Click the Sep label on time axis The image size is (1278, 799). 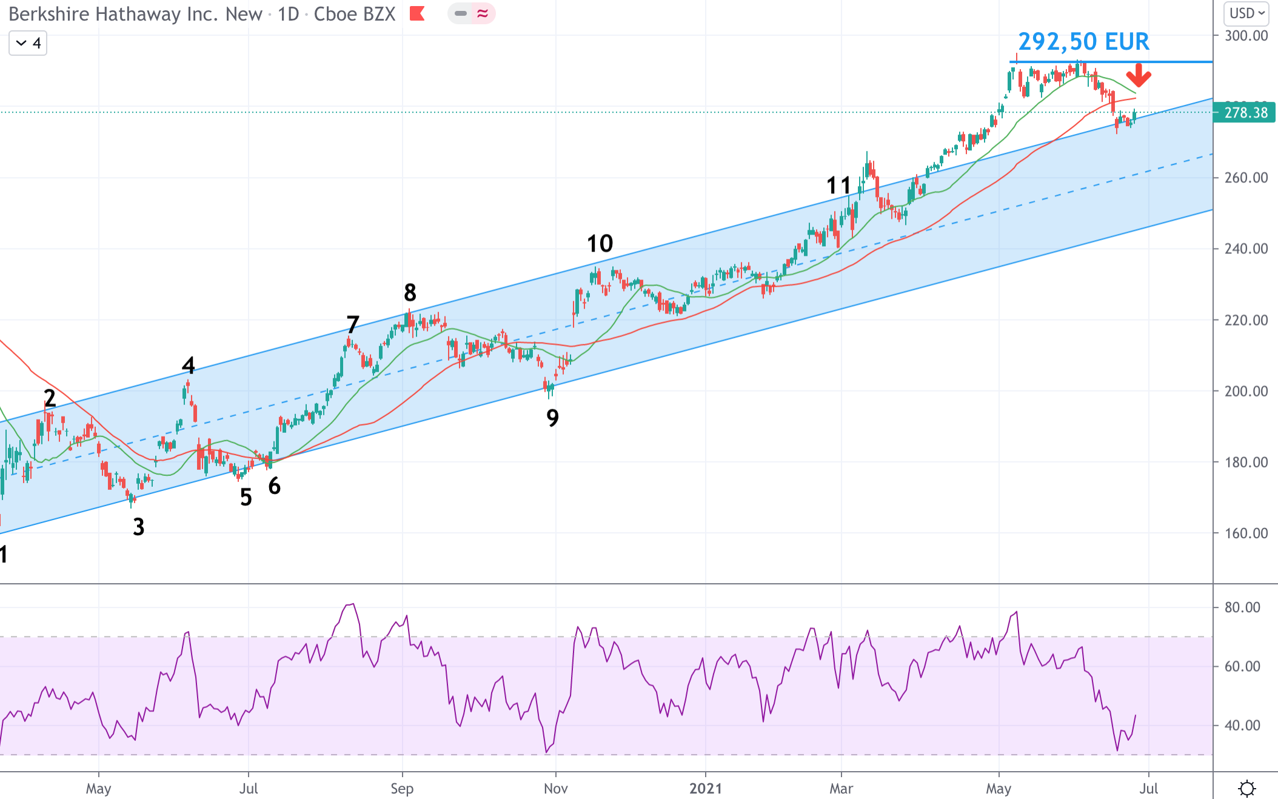pos(402,789)
